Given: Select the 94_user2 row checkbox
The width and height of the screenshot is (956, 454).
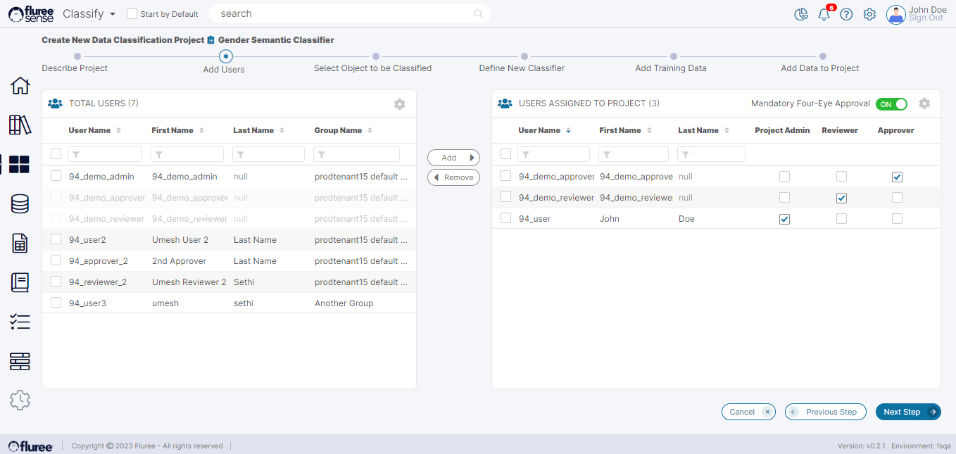Looking at the screenshot, I should click(56, 239).
